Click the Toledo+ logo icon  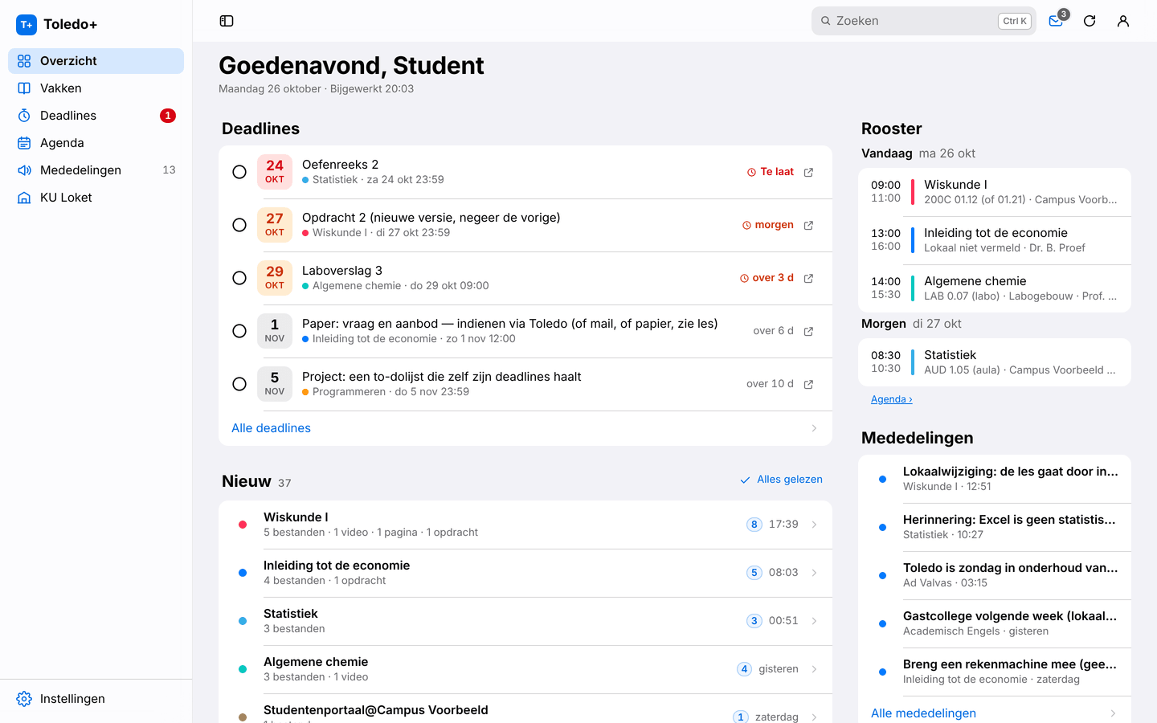click(27, 25)
